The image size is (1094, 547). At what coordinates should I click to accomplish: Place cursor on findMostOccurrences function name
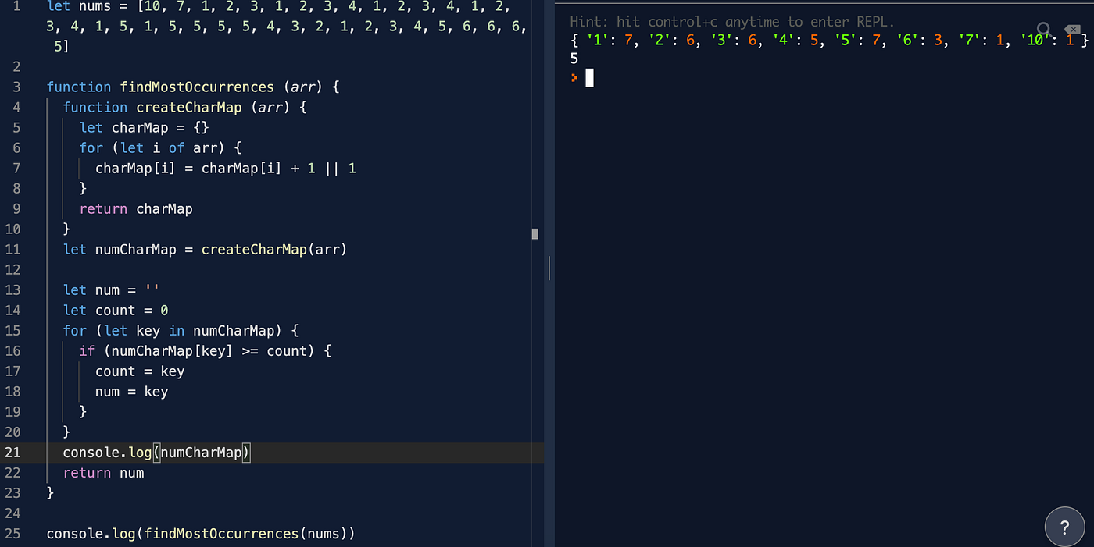pos(197,87)
